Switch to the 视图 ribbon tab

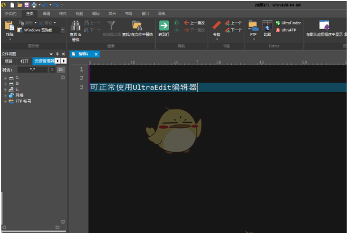pyautogui.click(x=79, y=14)
